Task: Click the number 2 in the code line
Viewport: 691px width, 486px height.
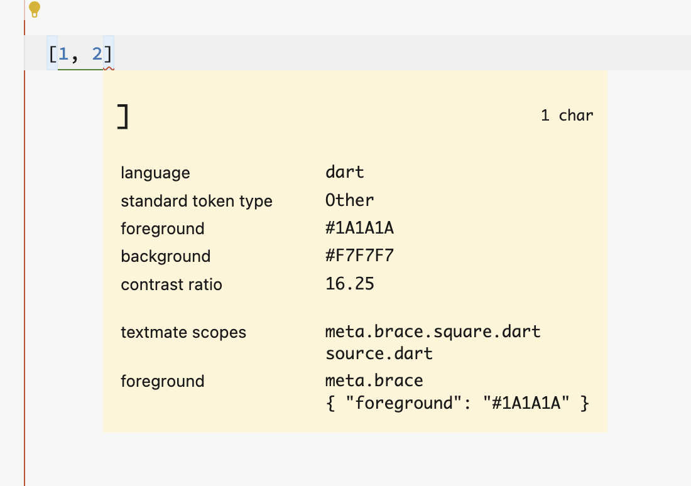Action: tap(97, 54)
